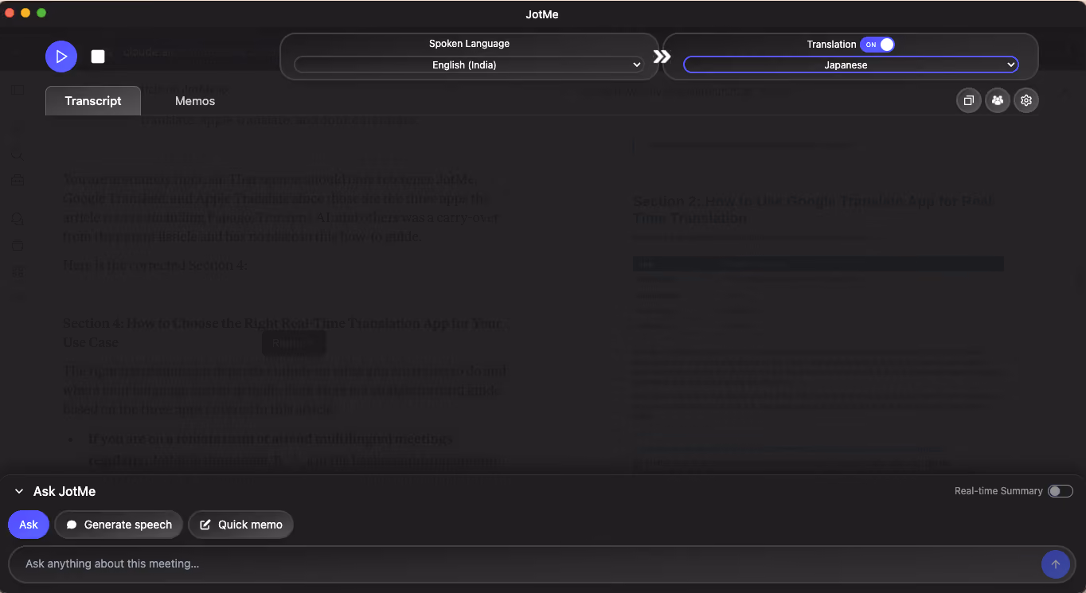This screenshot has height=593, width=1086.
Task: Switch to the Memos tab
Action: pos(195,101)
